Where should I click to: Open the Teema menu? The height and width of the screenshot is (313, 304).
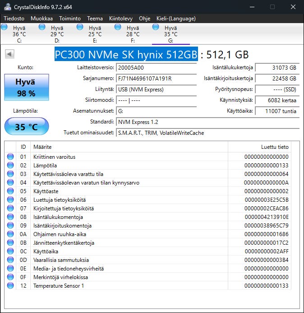coord(95,19)
